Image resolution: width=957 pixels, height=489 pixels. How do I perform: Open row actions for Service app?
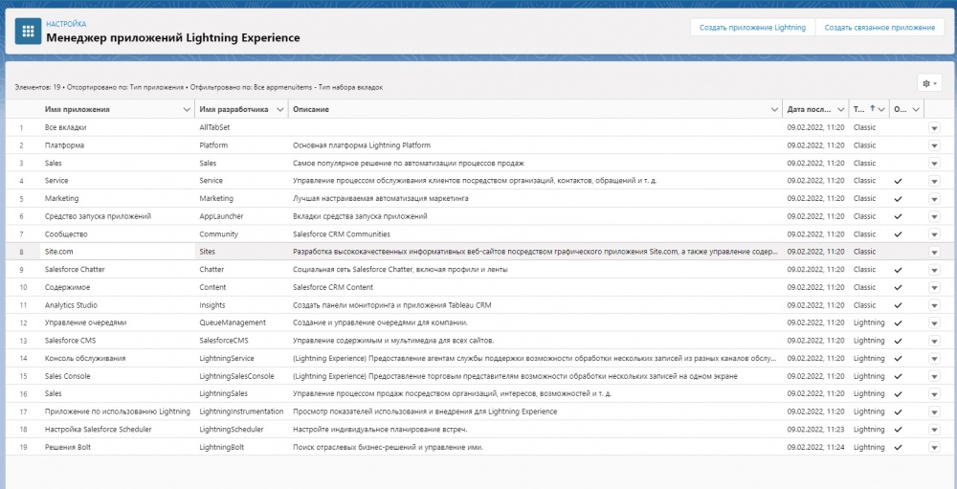[x=934, y=181]
